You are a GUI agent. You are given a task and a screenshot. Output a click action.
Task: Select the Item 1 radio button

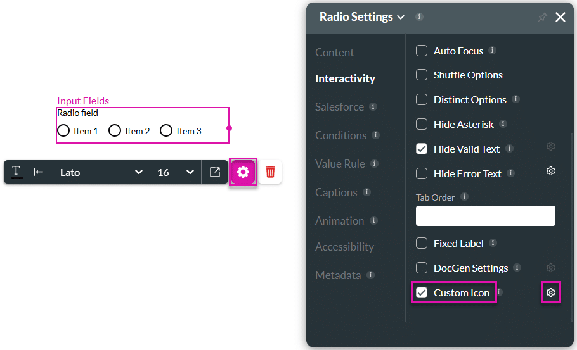[x=63, y=130]
